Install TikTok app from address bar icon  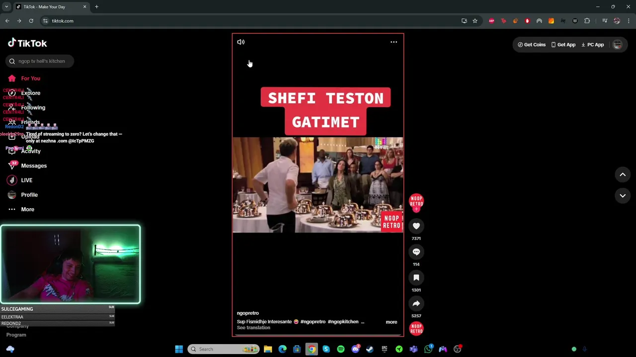464,21
